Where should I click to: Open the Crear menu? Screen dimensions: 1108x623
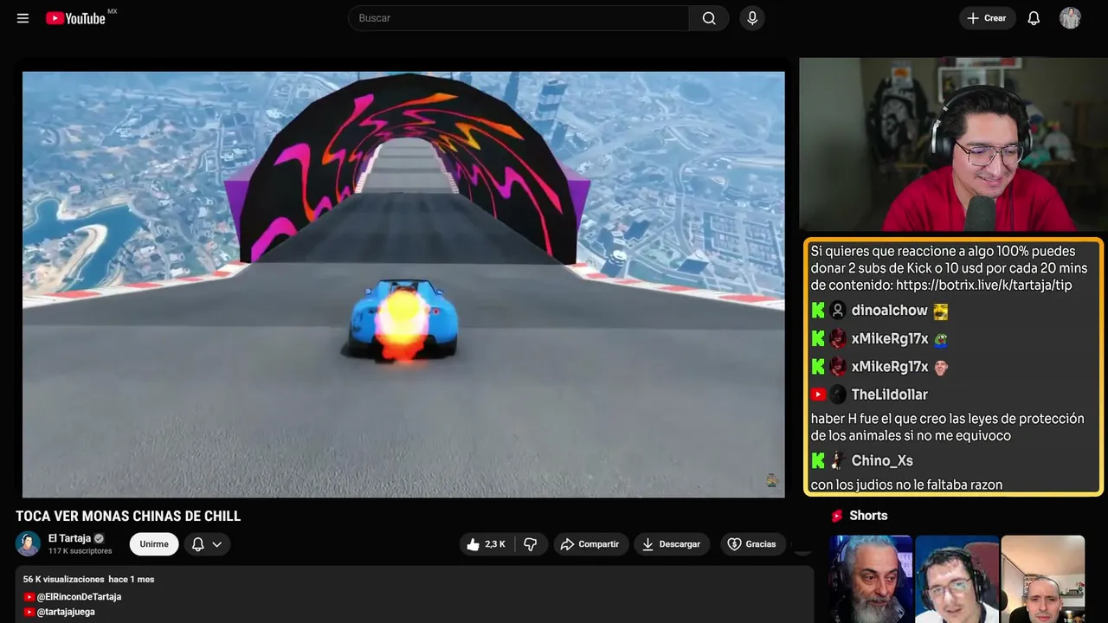[987, 18]
